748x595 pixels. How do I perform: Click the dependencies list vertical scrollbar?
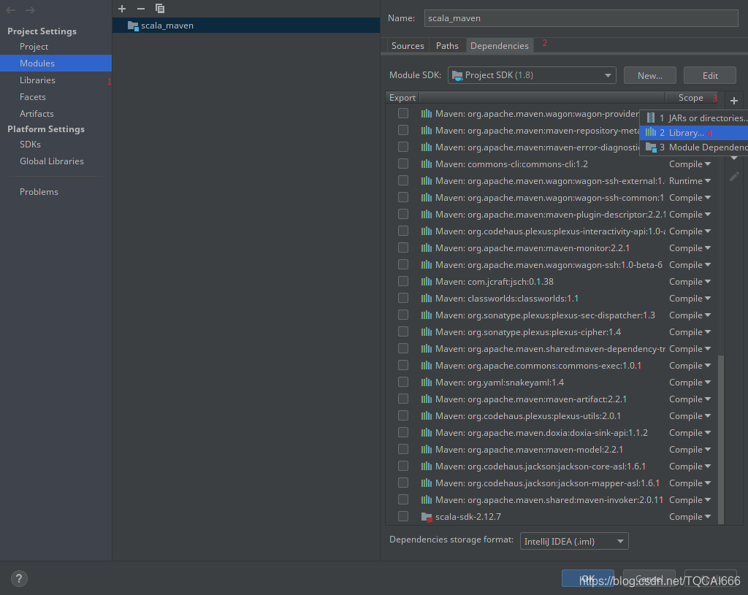(x=721, y=439)
